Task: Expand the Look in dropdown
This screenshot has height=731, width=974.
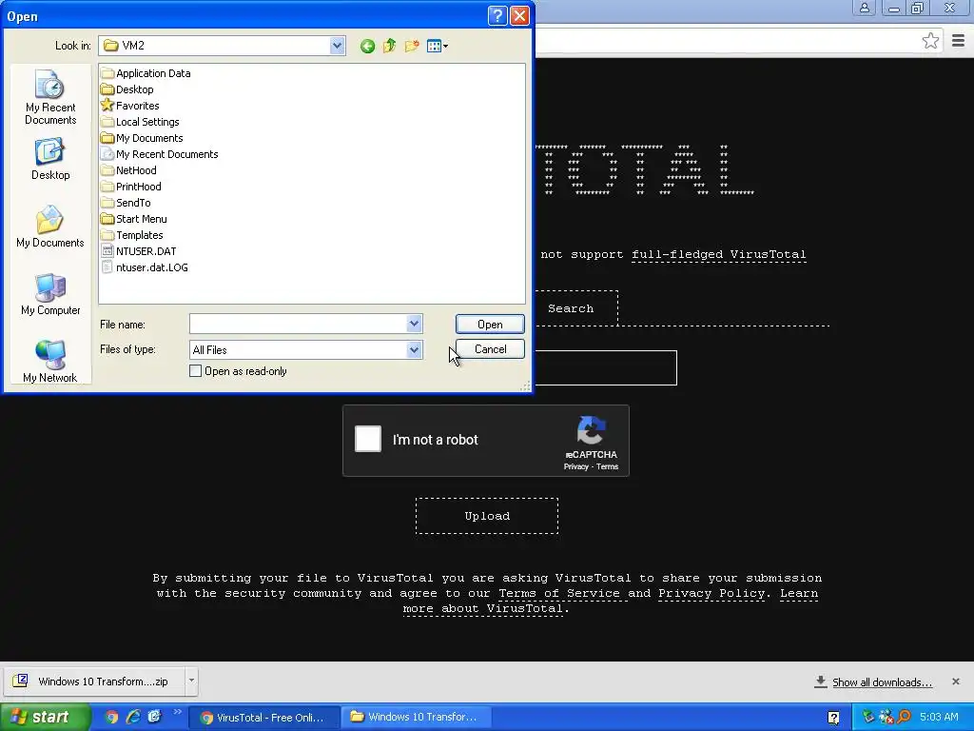Action: point(338,46)
